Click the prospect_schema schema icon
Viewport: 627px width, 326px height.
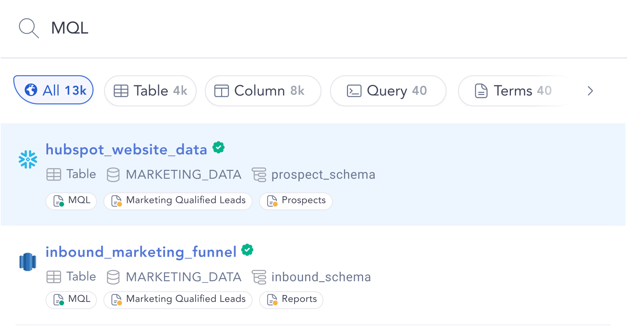pyautogui.click(x=259, y=175)
